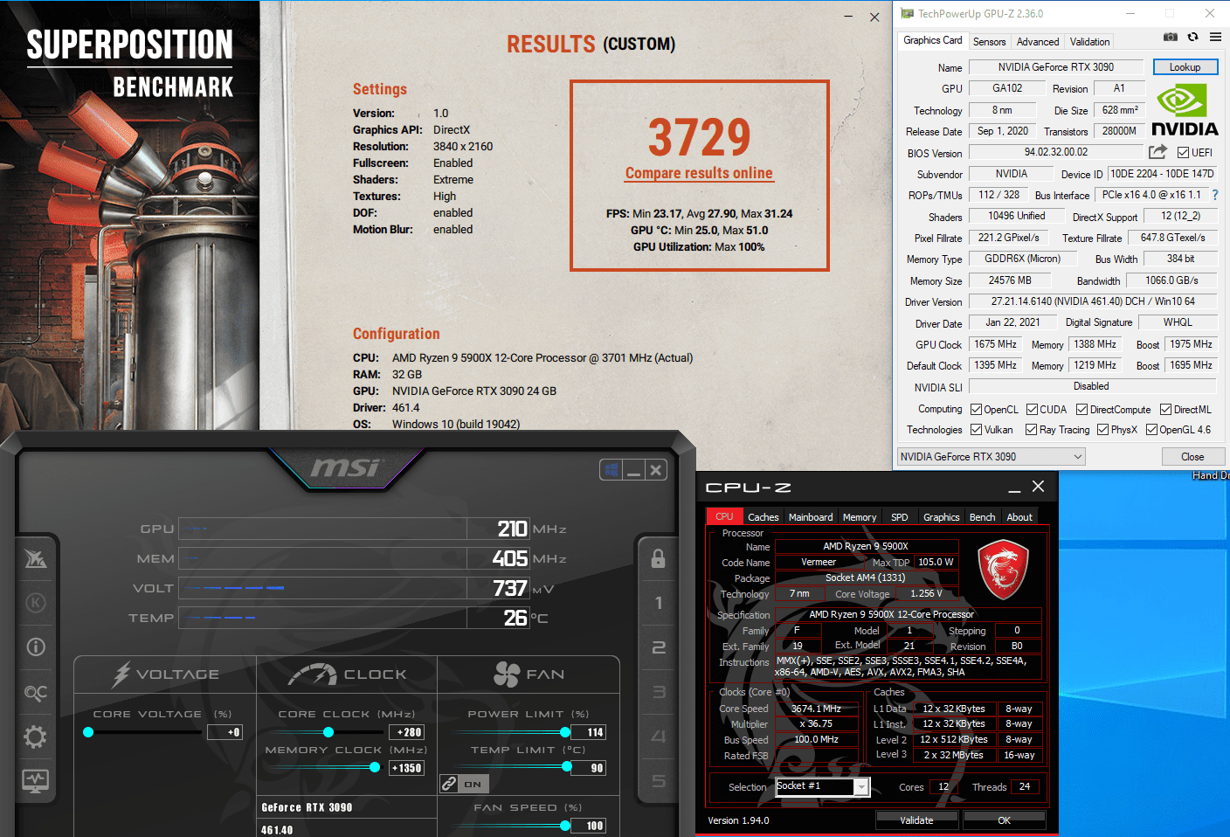Take a GPU-Z screenshot with camera icon

(x=1171, y=37)
